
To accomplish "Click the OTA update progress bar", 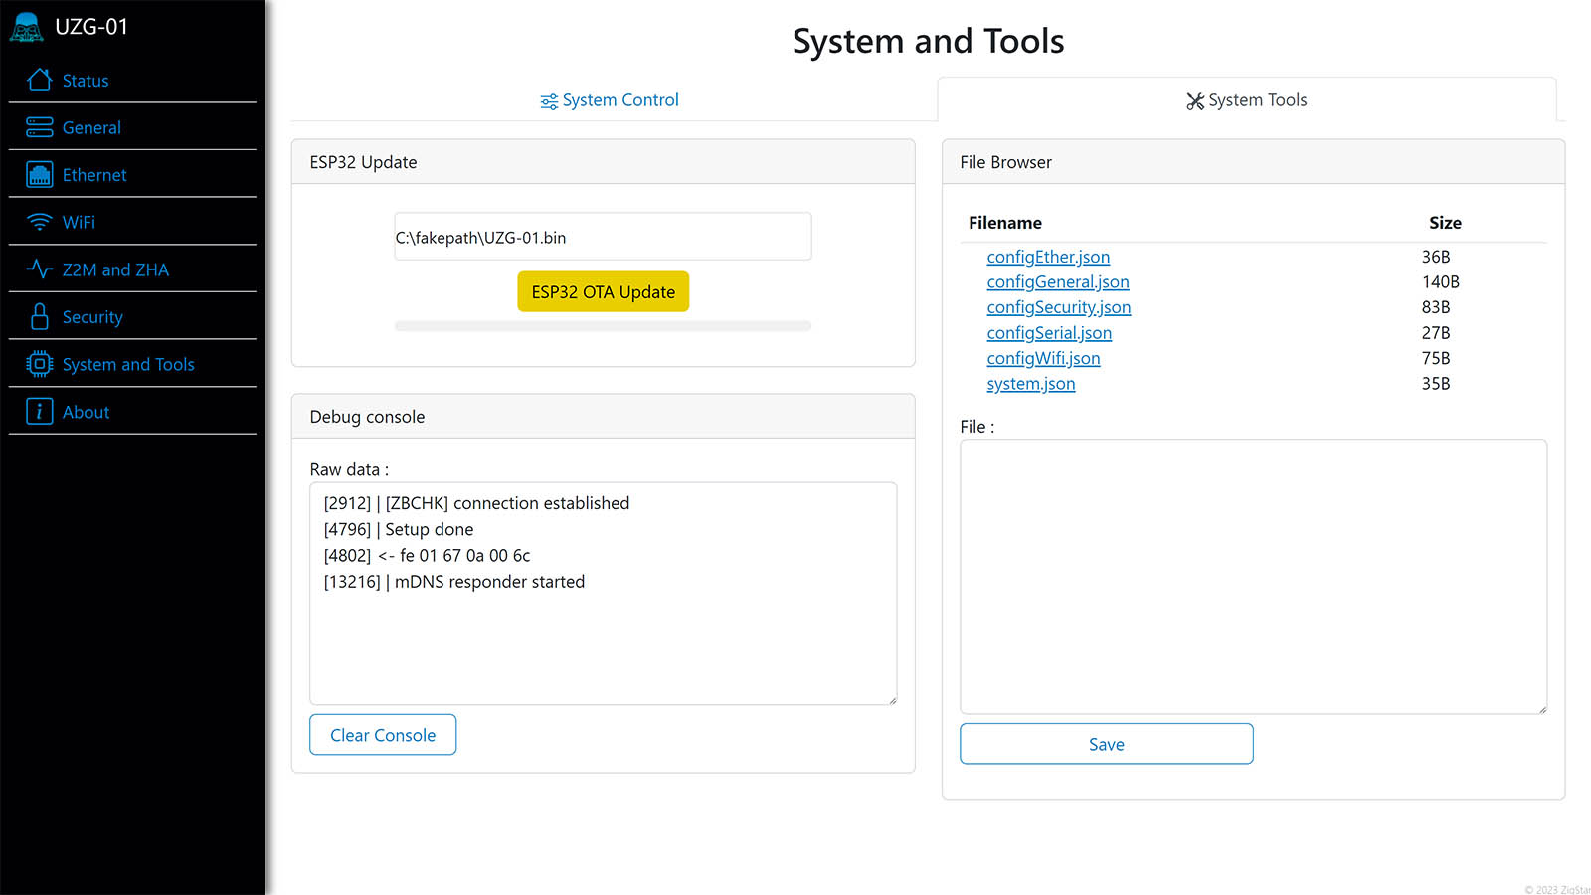I will [603, 326].
